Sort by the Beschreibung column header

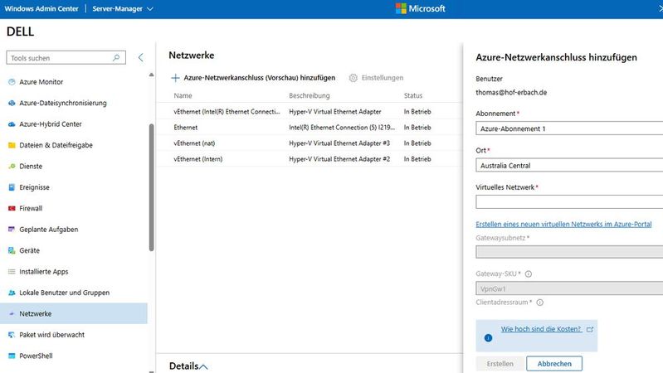click(x=309, y=96)
